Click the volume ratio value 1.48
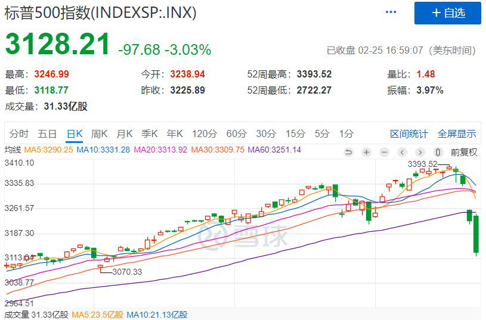486x320 pixels. [x=426, y=74]
